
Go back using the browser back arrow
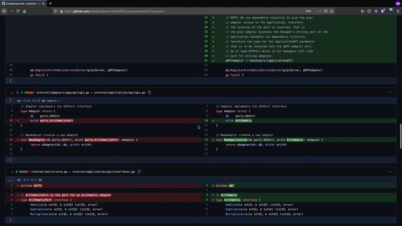[4, 11]
